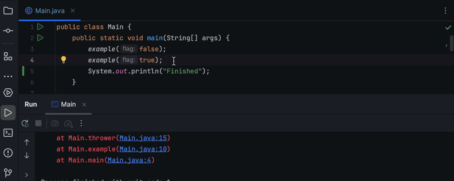Open the More tool windows ellipsis

(x=8, y=76)
